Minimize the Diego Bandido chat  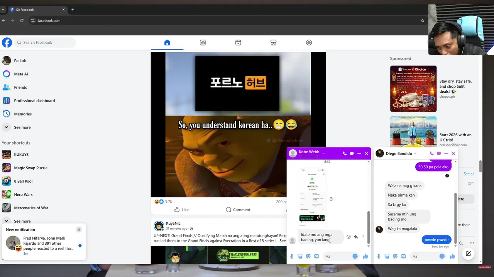pyautogui.click(x=446, y=154)
